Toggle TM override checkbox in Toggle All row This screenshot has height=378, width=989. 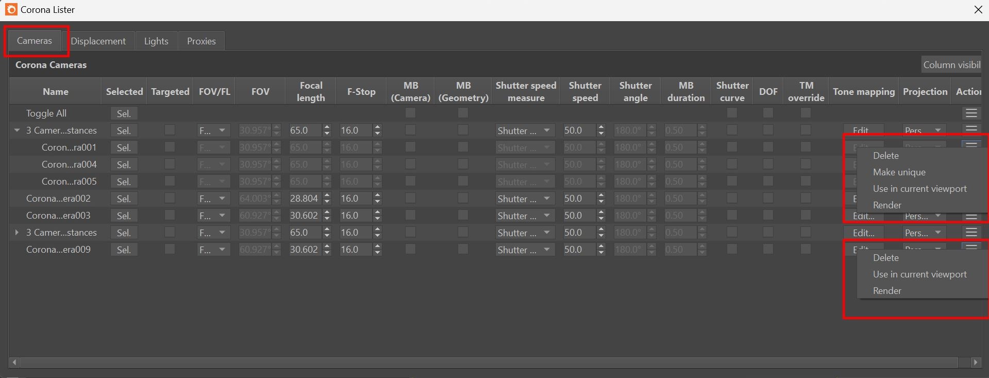806,112
